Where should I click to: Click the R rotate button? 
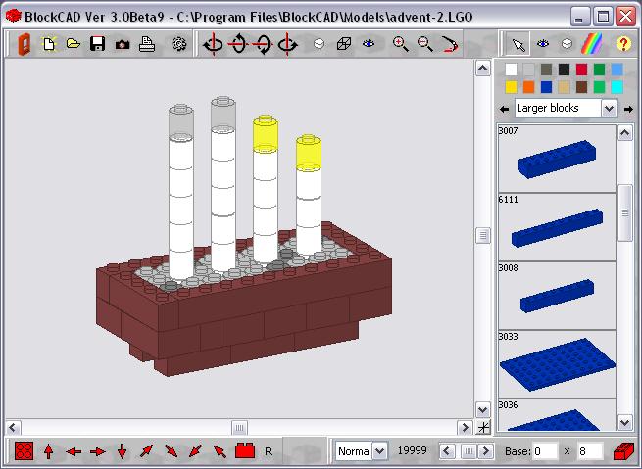(269, 451)
